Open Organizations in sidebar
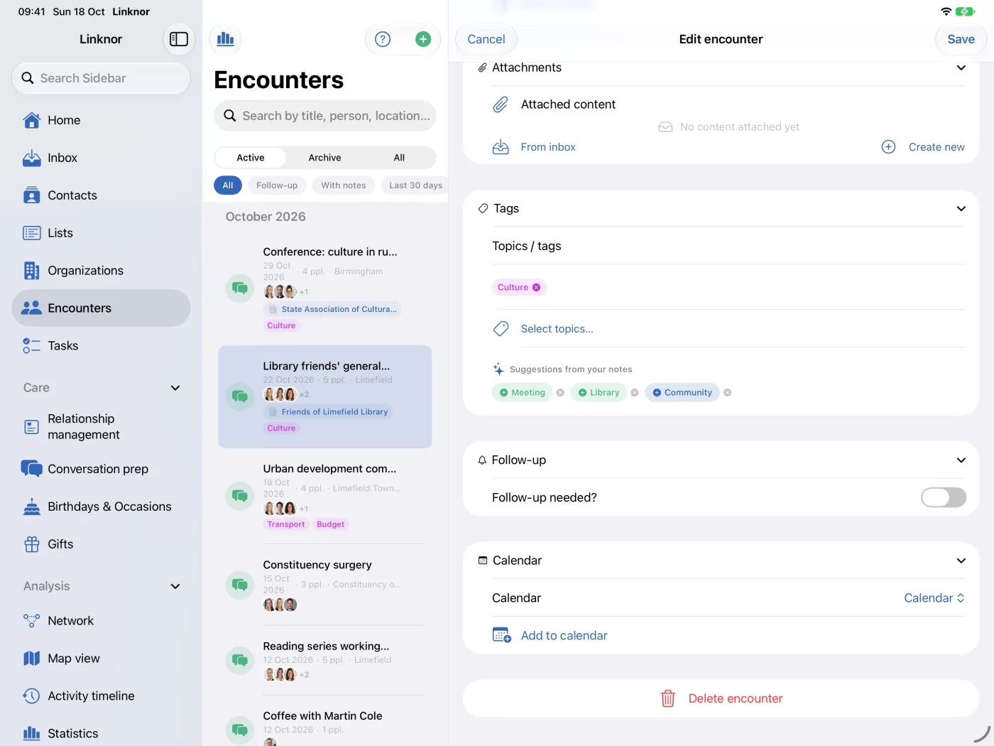The image size is (994, 746). (101, 271)
